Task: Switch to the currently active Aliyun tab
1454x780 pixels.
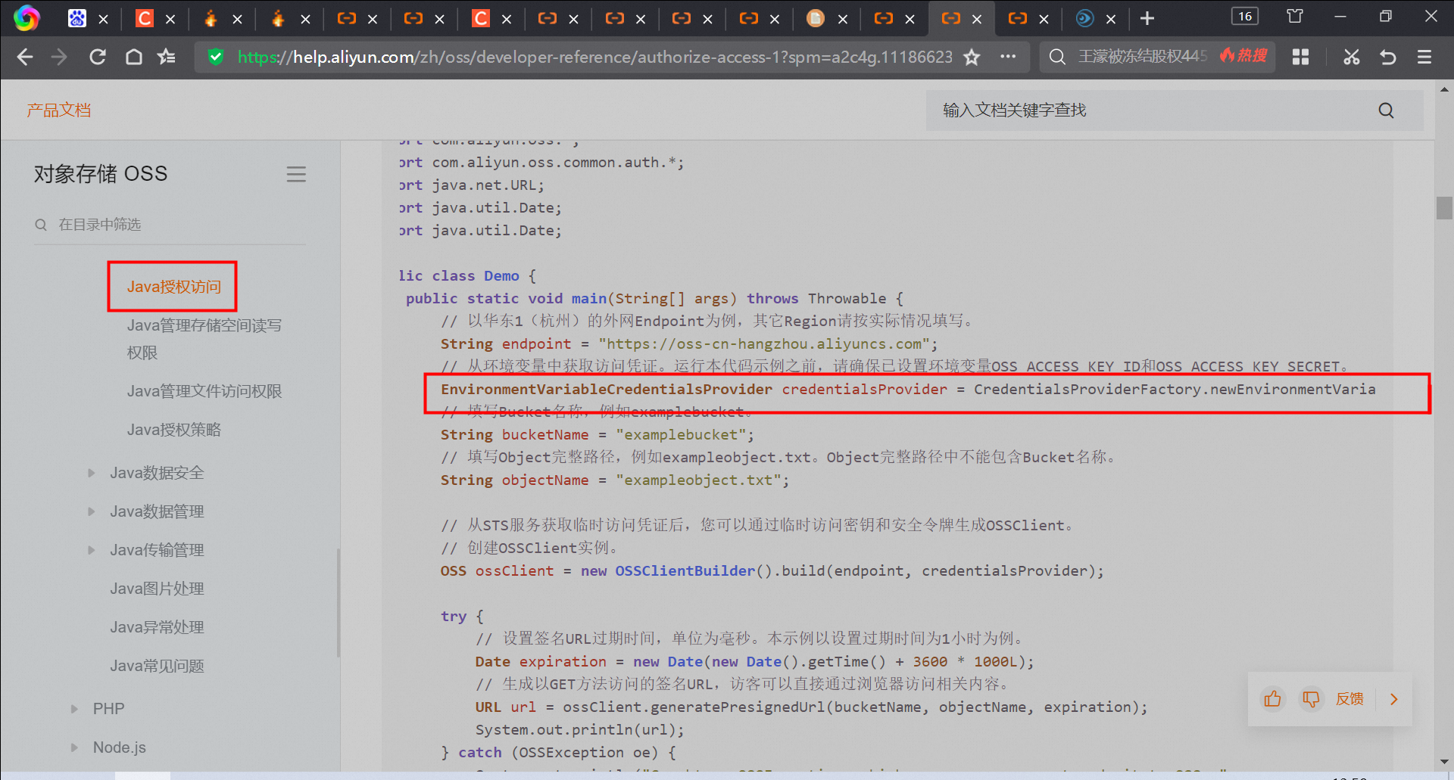Action: point(951,18)
